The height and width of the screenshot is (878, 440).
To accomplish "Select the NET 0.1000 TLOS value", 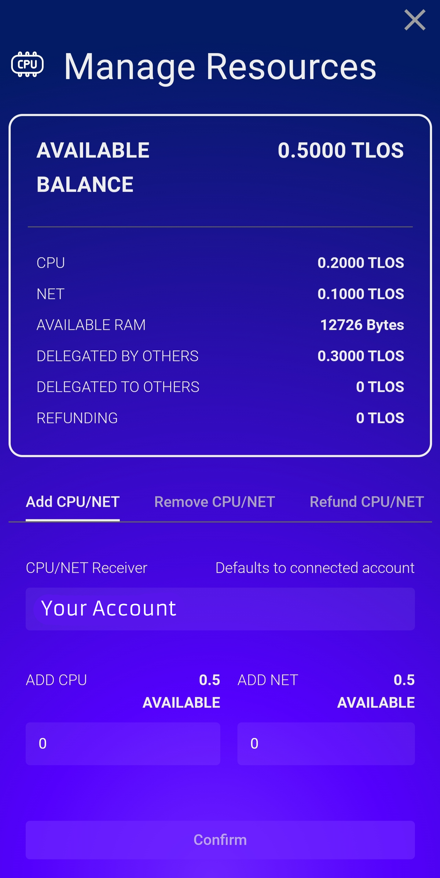I will 360,294.
